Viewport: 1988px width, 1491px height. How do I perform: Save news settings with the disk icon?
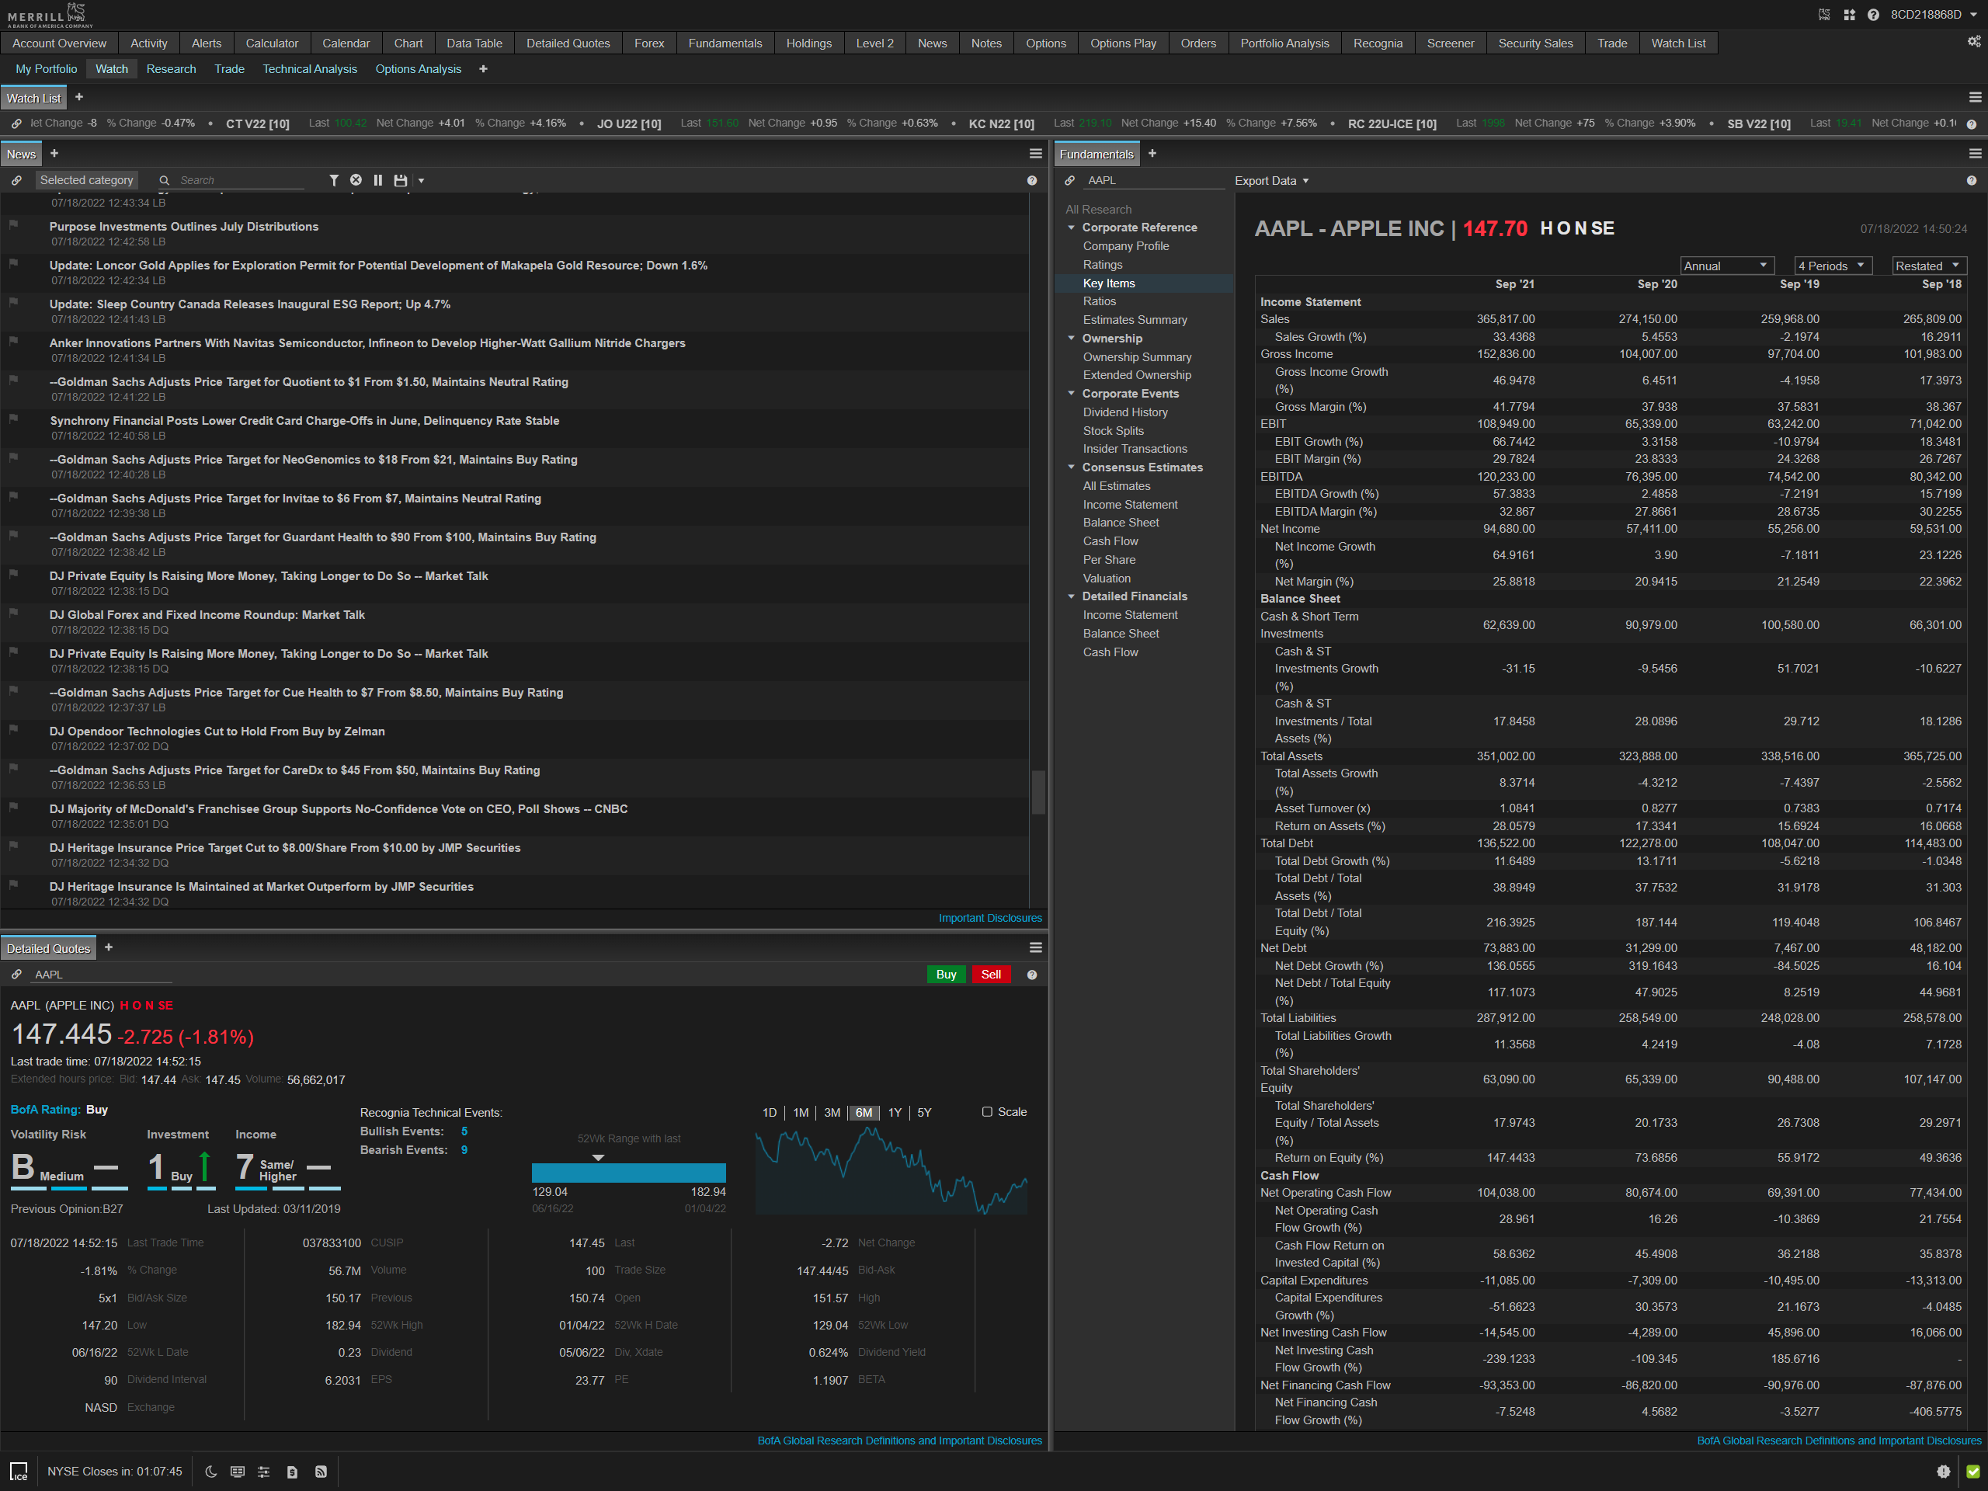pyautogui.click(x=401, y=181)
